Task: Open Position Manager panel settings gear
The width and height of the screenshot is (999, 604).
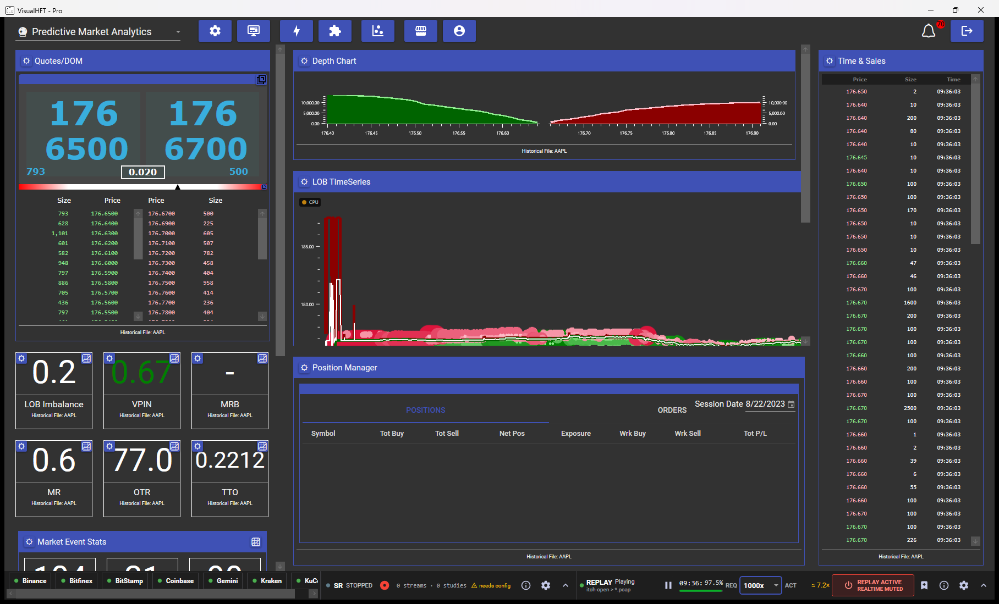Action: pyautogui.click(x=304, y=368)
